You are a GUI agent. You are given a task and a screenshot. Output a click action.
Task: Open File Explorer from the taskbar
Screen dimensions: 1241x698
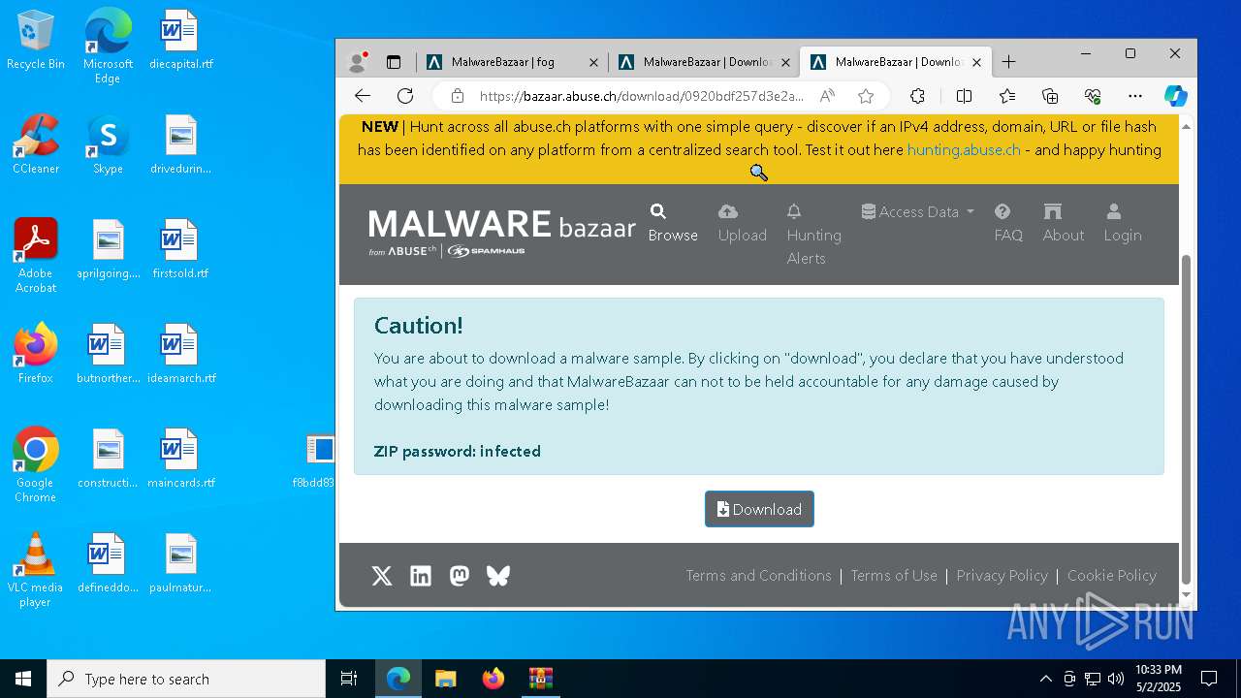446,679
